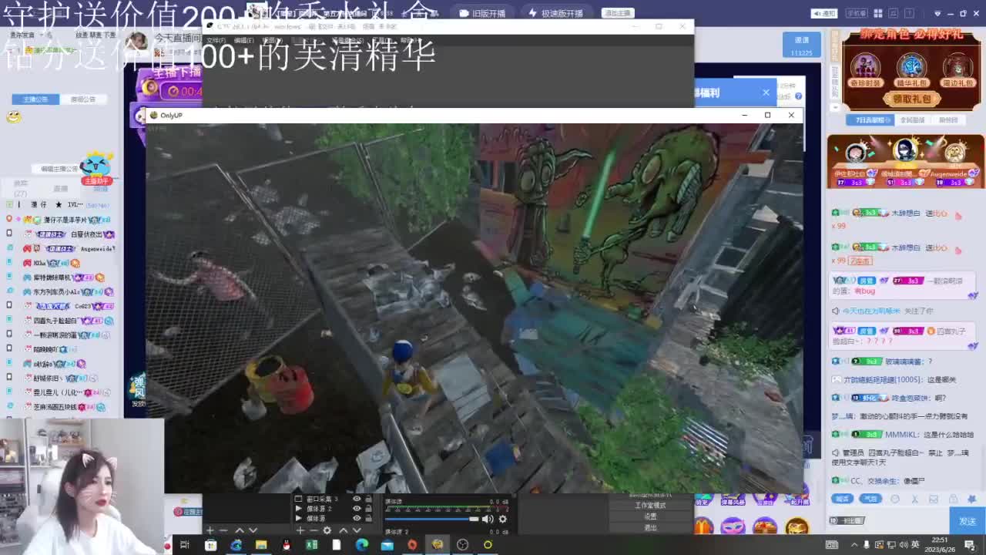Screen dimensions: 986x555
Task: Open OBS Studio icon on taskbar
Action: (x=462, y=545)
